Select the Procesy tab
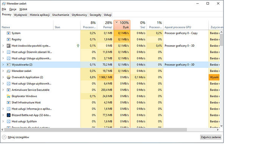Image resolution: width=261 pixels, height=146 pixels. coord(7,15)
